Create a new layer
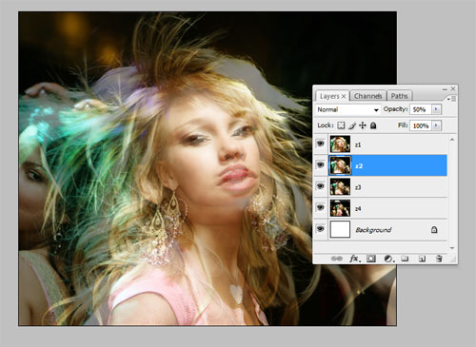 point(422,259)
